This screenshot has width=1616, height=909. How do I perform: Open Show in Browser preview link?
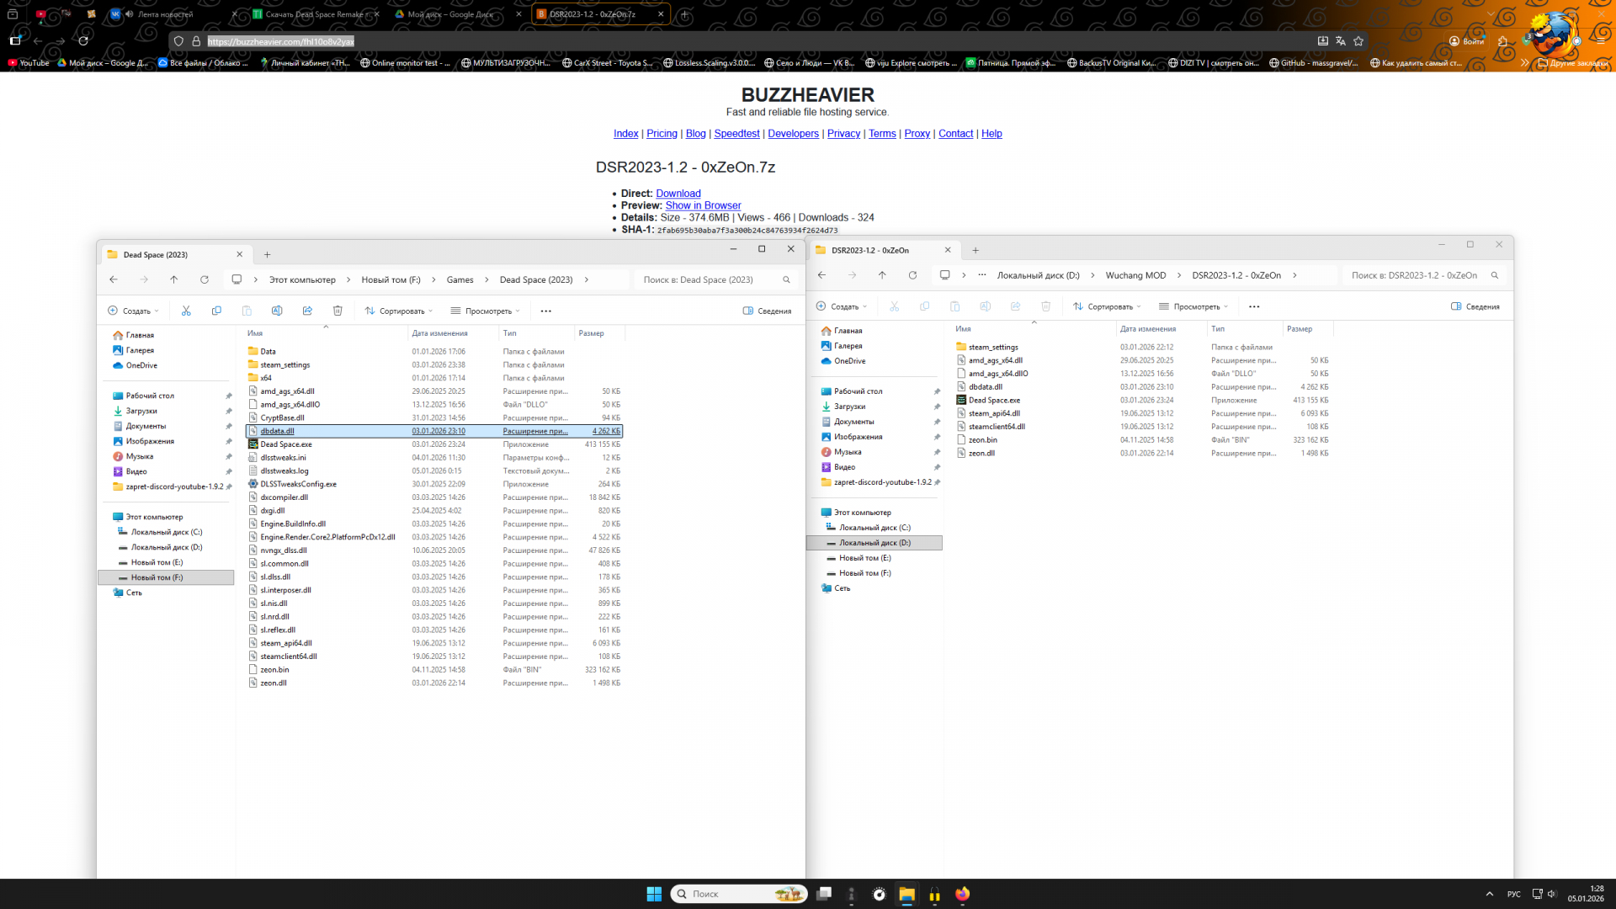[x=703, y=205]
